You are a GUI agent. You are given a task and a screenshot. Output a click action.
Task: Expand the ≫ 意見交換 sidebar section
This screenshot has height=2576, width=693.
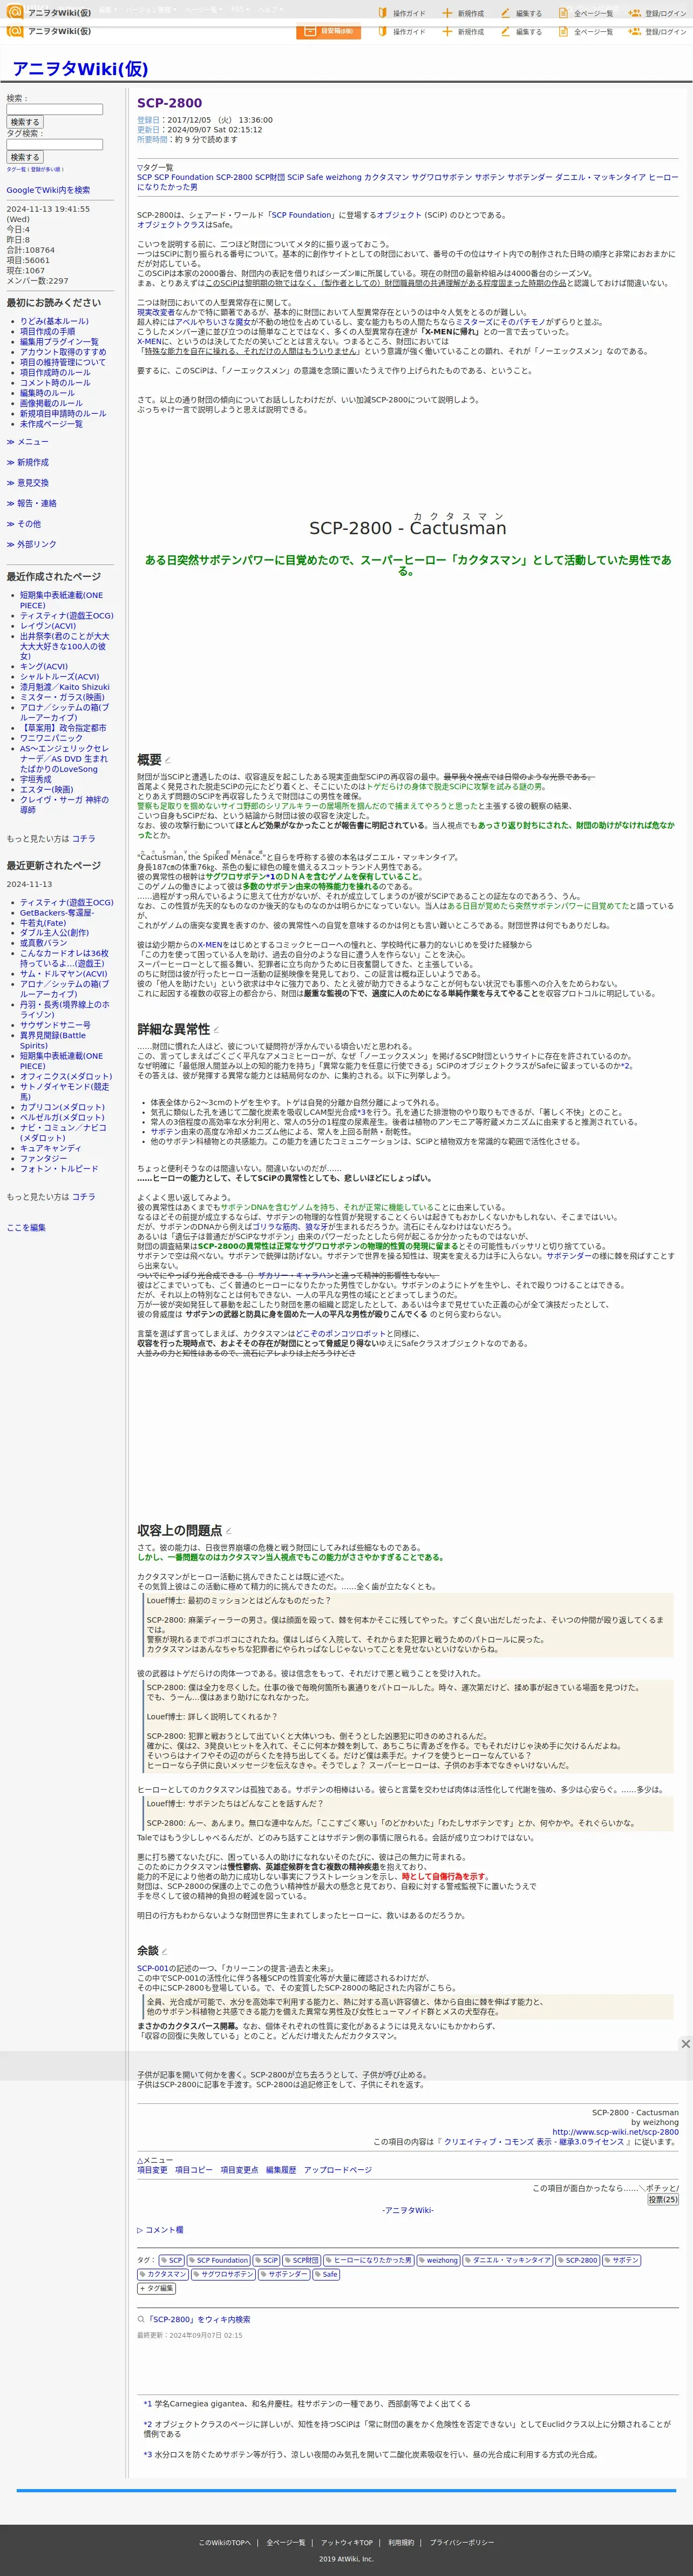tap(27, 483)
